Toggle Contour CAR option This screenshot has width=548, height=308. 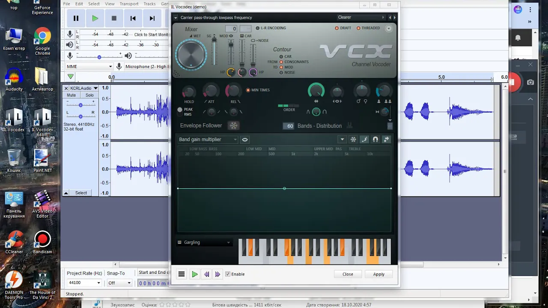[285, 56]
